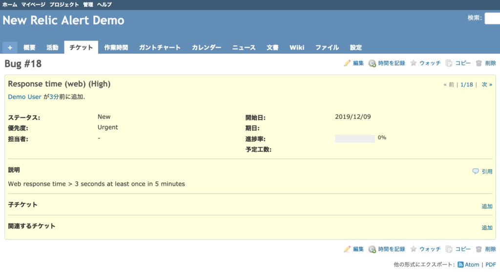This screenshot has width=500, height=272.
Task: Click the Bug #18 heading
Action: pos(23,64)
